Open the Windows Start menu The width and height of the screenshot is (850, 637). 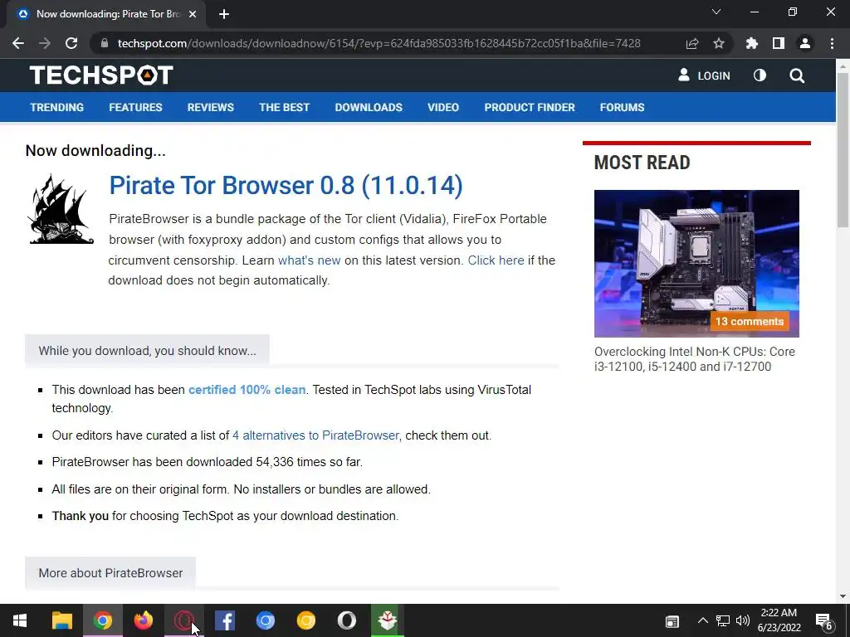tap(20, 620)
